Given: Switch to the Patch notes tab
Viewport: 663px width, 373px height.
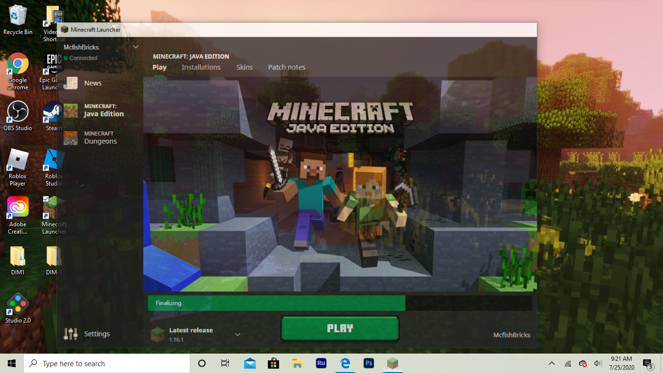Looking at the screenshot, I should point(287,67).
